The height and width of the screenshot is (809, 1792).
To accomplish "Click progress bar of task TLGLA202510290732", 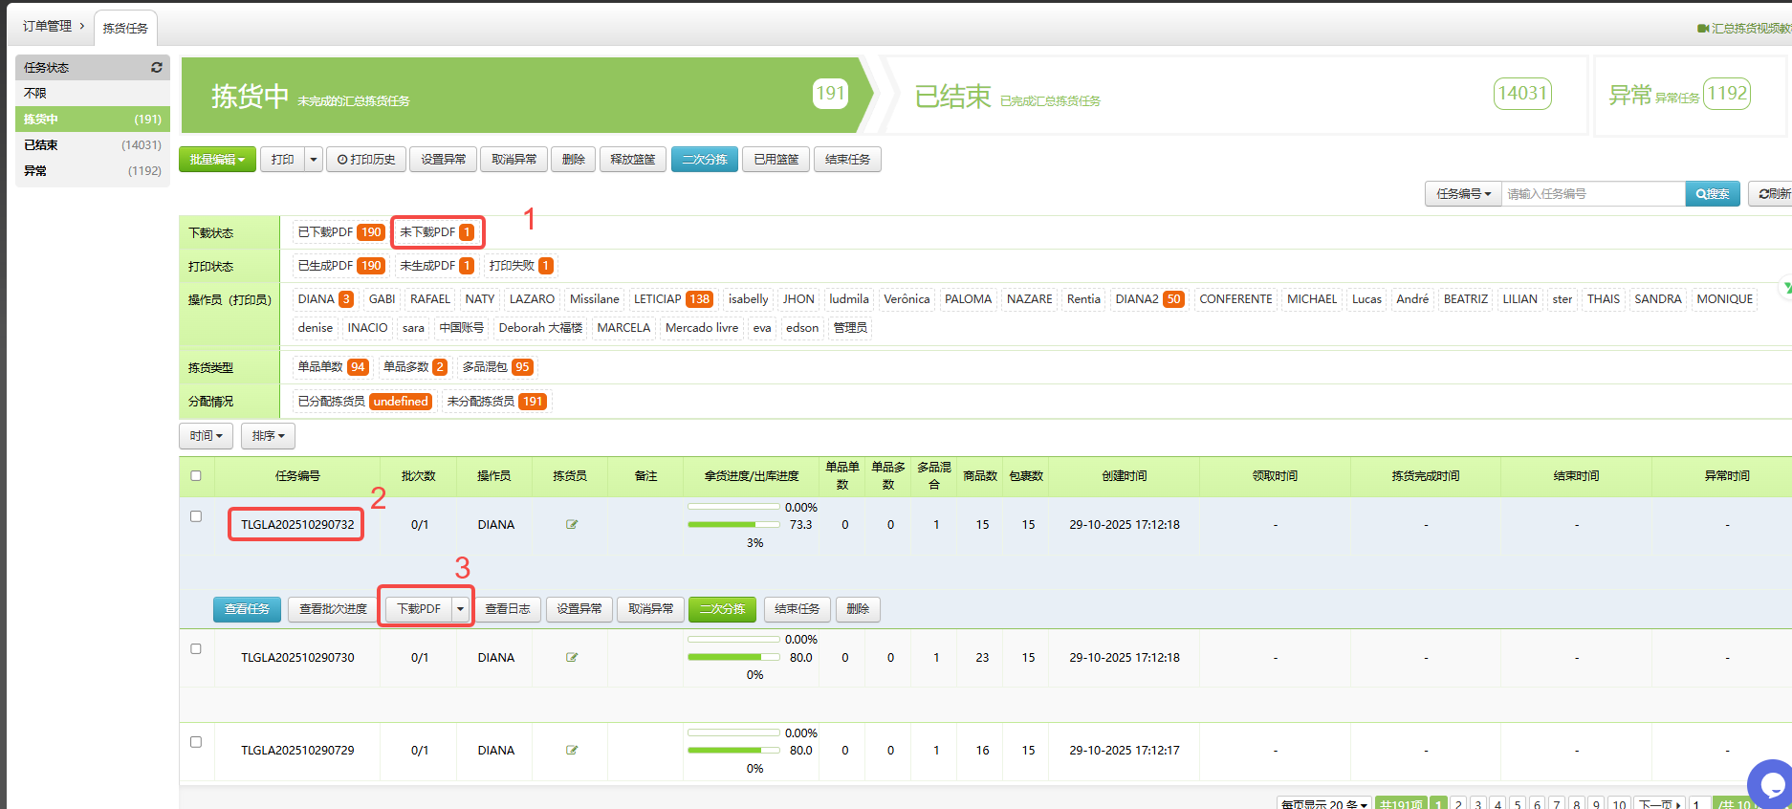I will [x=733, y=525].
